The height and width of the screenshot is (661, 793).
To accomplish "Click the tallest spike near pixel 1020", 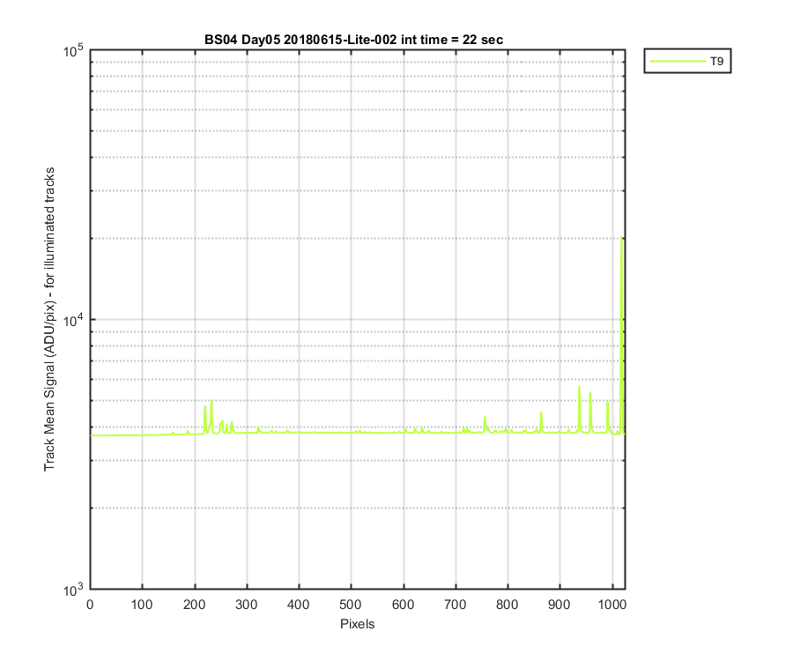I will 621,237.
